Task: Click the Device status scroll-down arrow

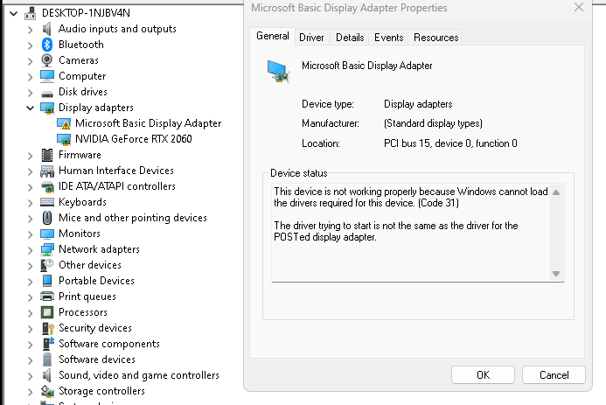Action: pos(556,274)
